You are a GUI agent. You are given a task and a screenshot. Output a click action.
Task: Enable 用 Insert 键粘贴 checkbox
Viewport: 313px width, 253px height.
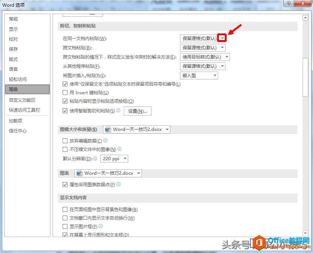click(x=65, y=92)
